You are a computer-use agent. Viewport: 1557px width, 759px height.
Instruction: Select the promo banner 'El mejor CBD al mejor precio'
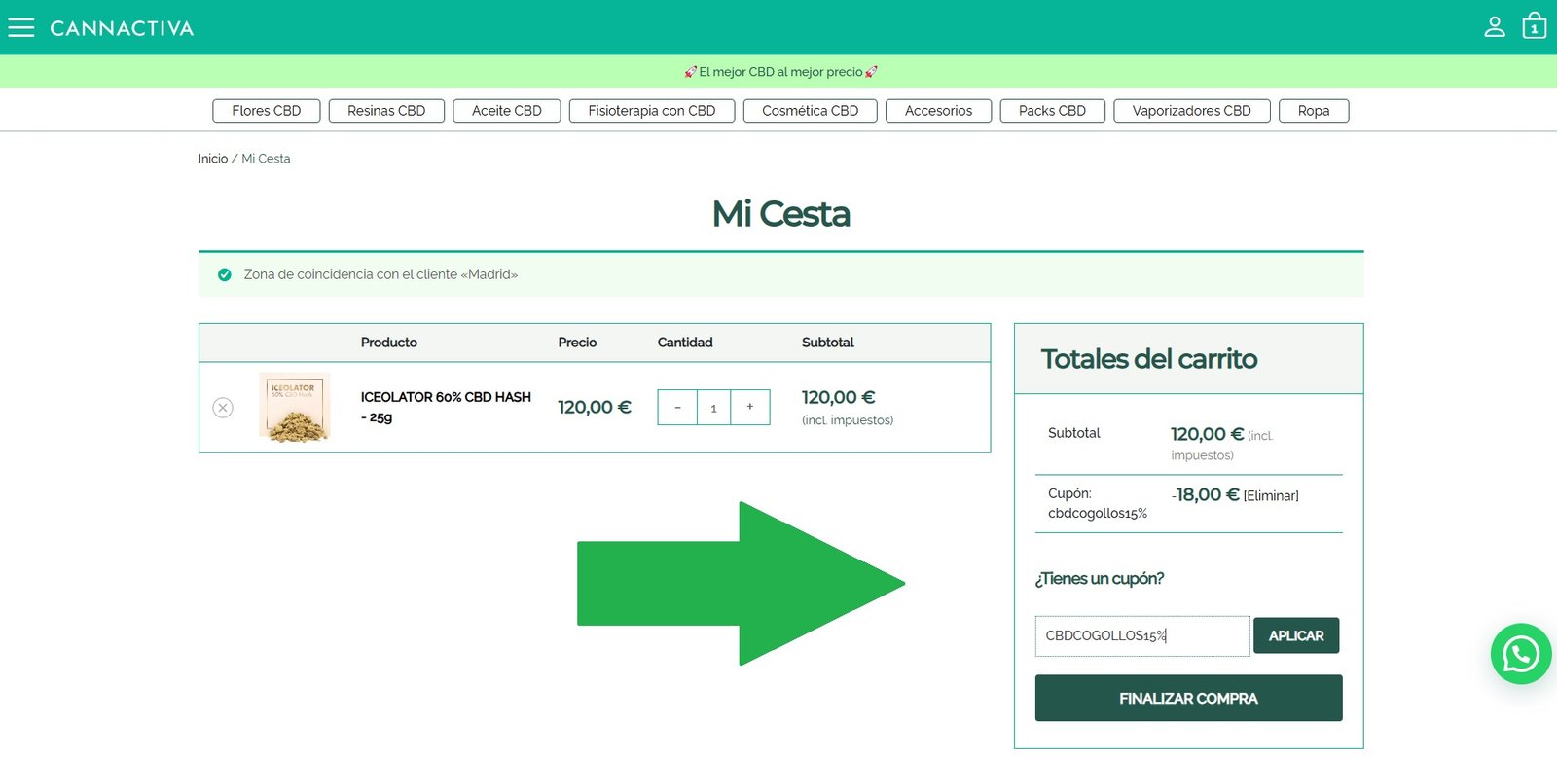[780, 72]
